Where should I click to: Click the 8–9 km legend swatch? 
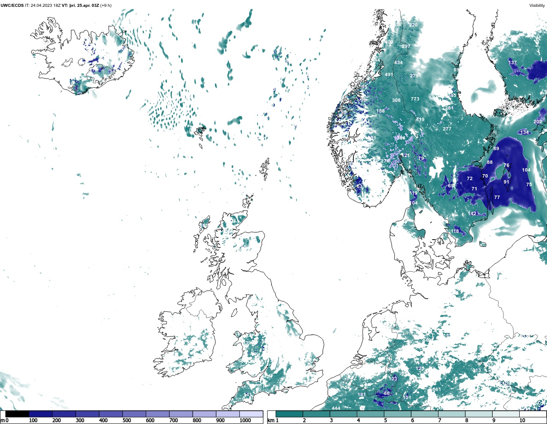pos(479,414)
